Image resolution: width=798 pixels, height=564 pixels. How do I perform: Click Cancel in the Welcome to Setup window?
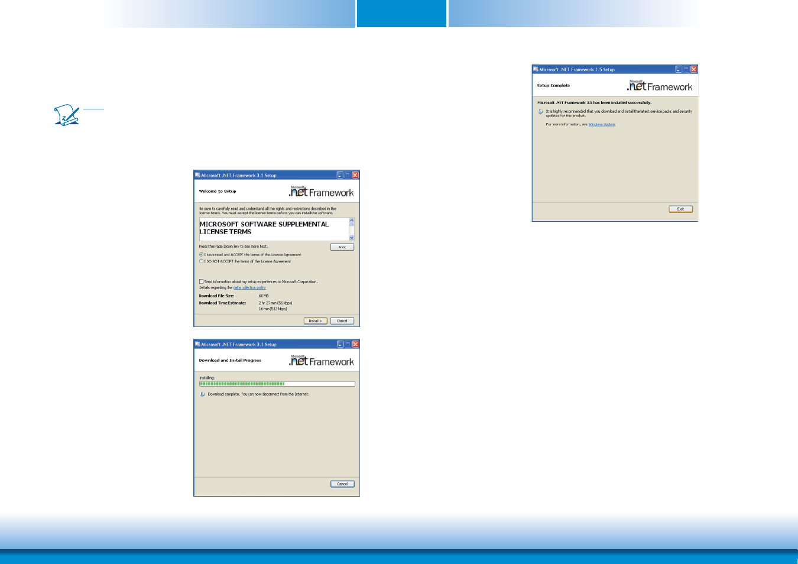(342, 321)
